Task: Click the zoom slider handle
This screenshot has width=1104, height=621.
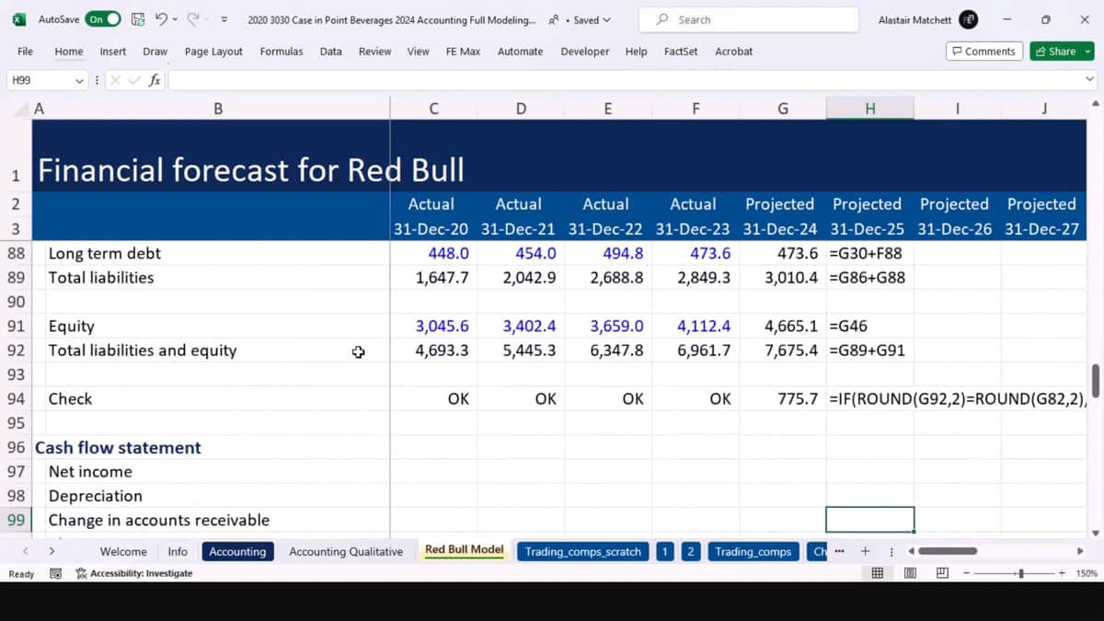Action: (x=1021, y=573)
